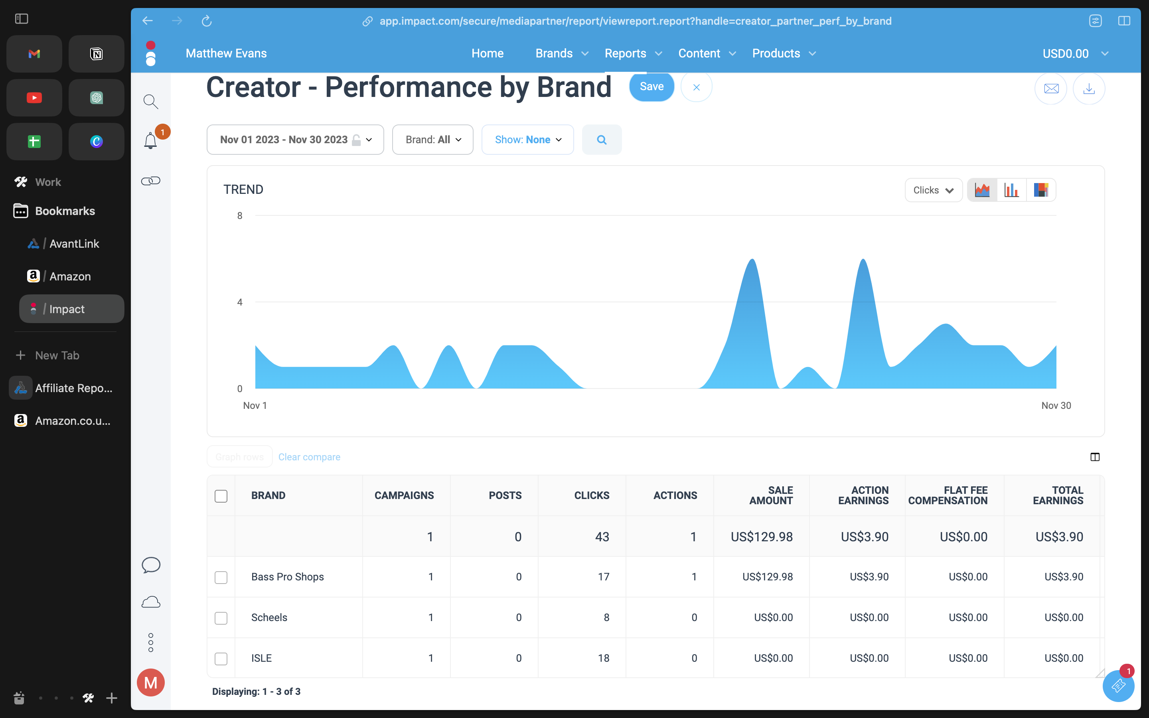Open the Impact search magnifier
Screen dimensions: 1149x718
150,101
